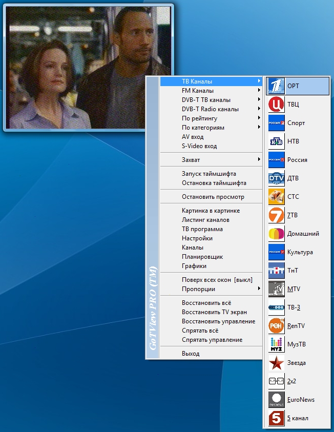Image resolution: width=334 pixels, height=432 pixels.
Task: Select the МузТВ channel label
Action: coord(297,345)
